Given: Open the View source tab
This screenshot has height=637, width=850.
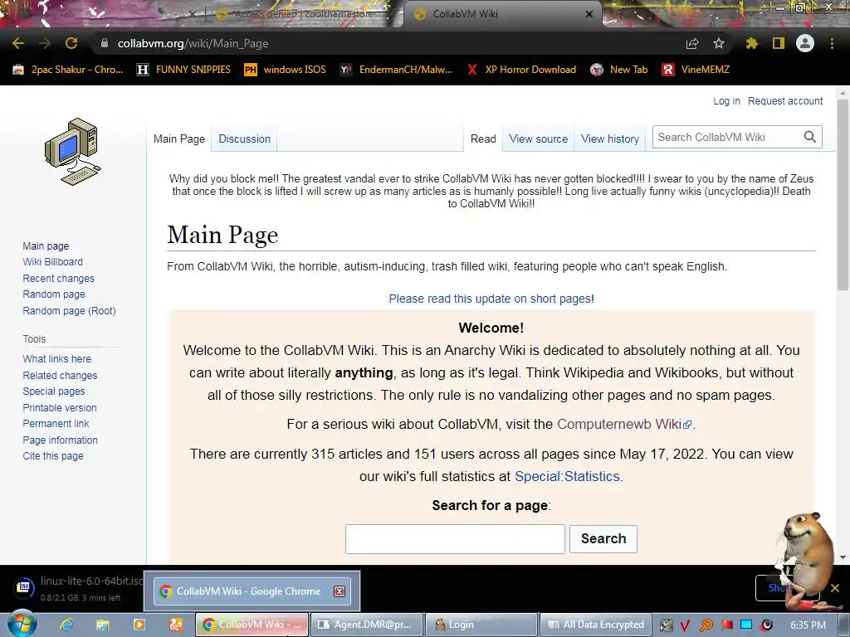Looking at the screenshot, I should (x=538, y=139).
